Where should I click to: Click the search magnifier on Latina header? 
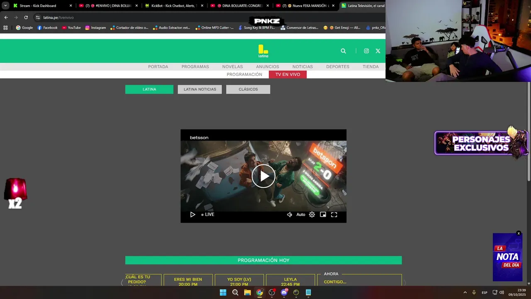pos(343,51)
